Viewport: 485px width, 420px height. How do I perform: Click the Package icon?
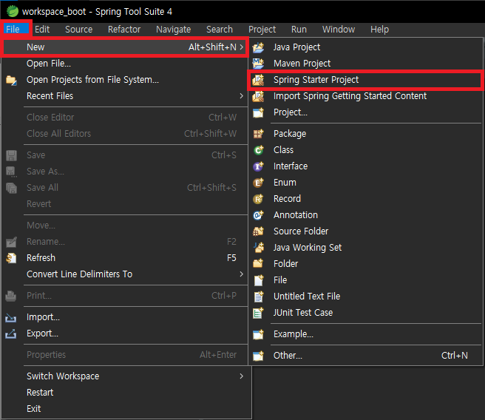tap(258, 134)
